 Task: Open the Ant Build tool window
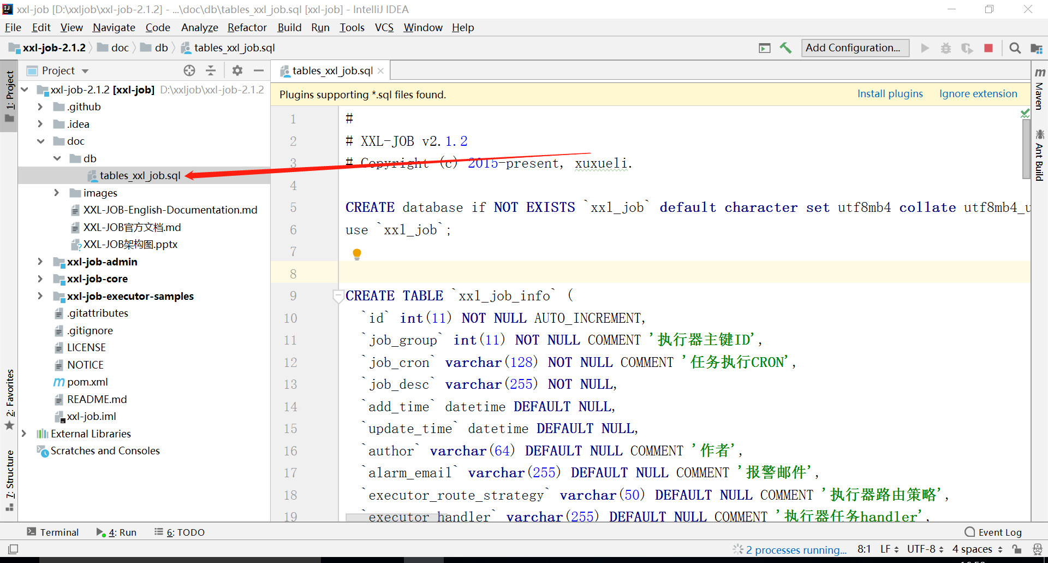[x=1040, y=155]
